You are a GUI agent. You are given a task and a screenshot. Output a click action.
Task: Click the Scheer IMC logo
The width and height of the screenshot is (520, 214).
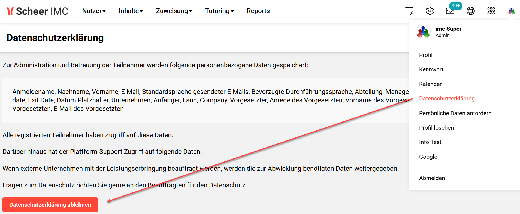(x=37, y=11)
